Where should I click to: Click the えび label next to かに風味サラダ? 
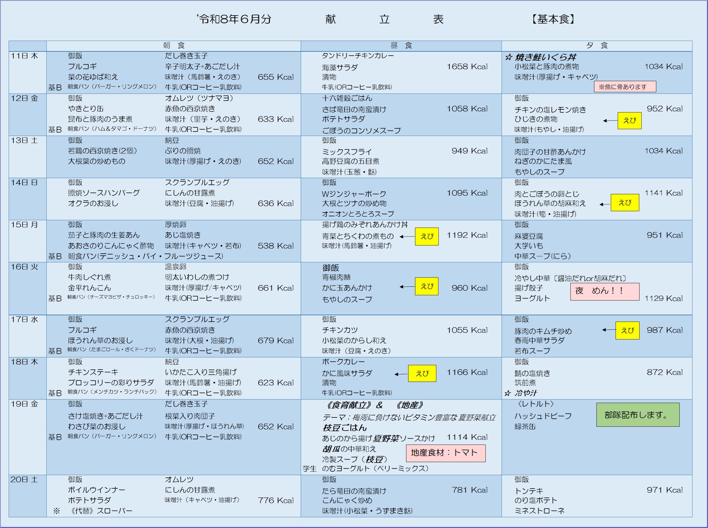point(422,373)
